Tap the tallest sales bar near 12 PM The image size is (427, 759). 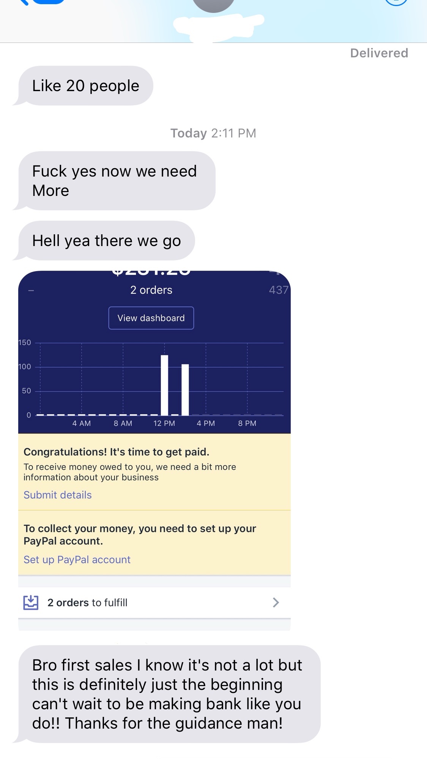(164, 385)
